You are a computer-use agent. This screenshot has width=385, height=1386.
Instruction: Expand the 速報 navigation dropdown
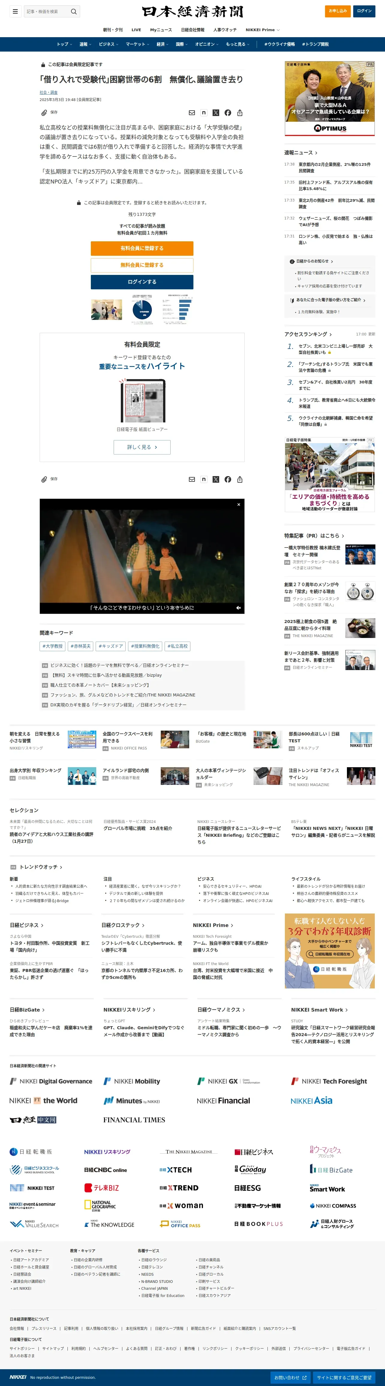click(x=85, y=44)
